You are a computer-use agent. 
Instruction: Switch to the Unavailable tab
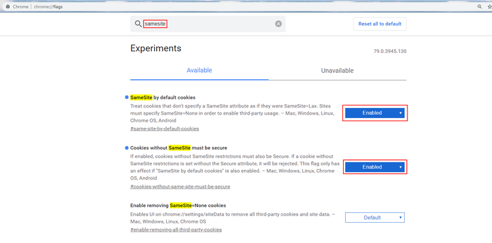point(337,71)
